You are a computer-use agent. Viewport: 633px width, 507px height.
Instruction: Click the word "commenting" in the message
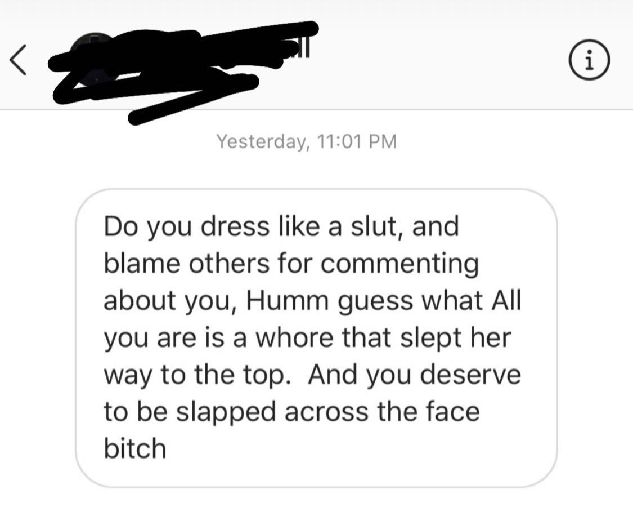coord(399,265)
